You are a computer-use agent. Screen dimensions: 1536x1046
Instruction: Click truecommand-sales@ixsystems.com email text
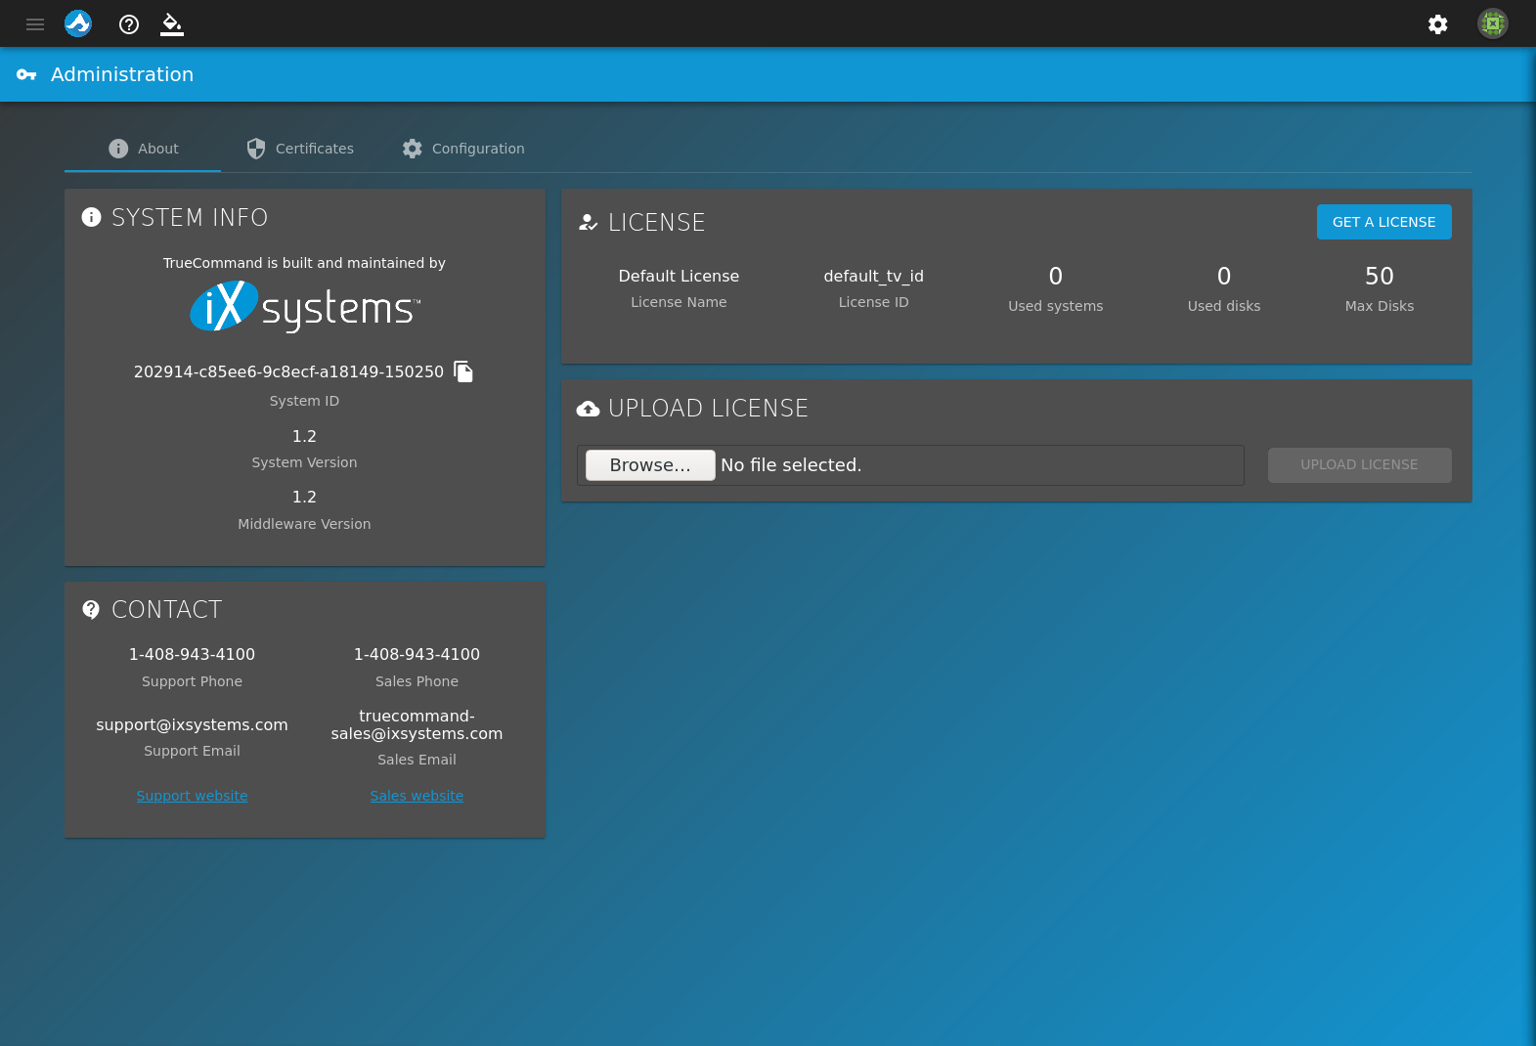417,724
